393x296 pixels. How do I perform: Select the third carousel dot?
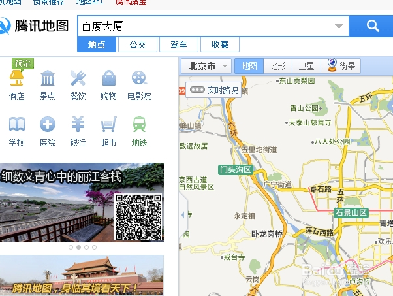coord(86,248)
